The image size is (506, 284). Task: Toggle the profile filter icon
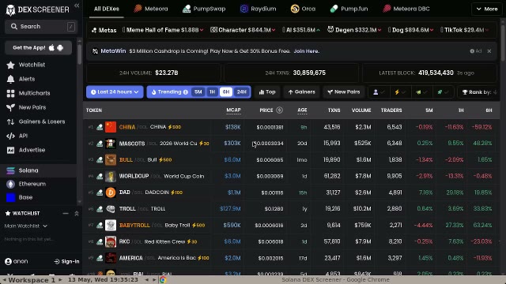tap(379, 92)
